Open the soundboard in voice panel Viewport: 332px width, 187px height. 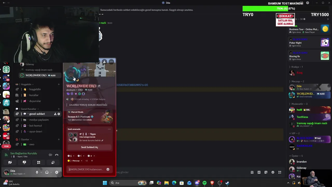click(53, 162)
